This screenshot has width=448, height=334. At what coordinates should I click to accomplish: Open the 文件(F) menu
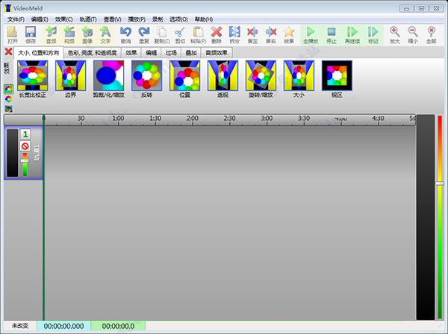coord(16,19)
